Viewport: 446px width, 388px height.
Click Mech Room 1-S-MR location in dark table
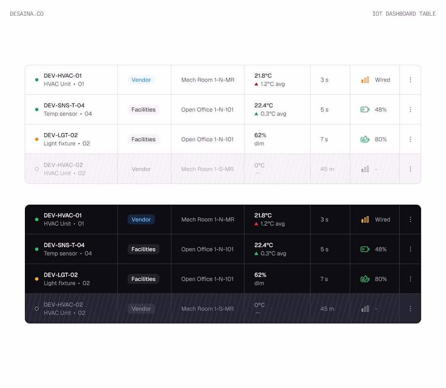coord(207,309)
